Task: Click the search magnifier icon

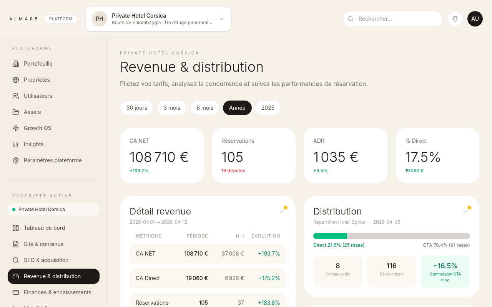Action: point(351,19)
